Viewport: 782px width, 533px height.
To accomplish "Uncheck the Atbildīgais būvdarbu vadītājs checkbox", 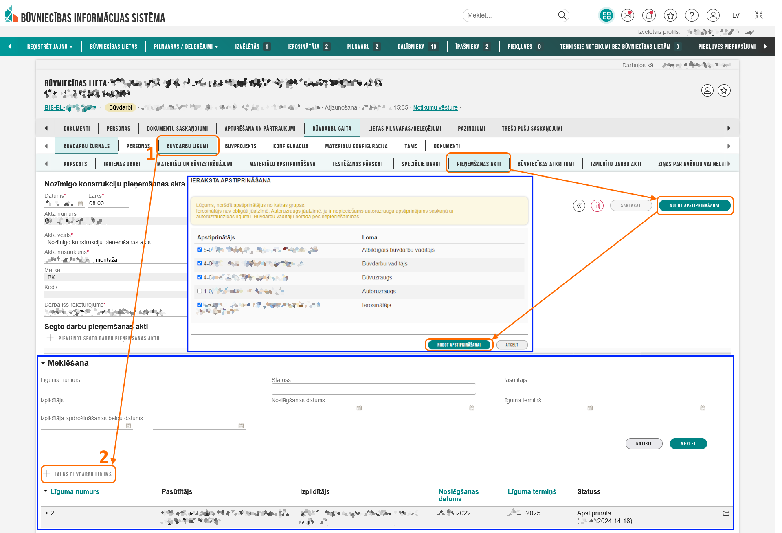I will (200, 250).
